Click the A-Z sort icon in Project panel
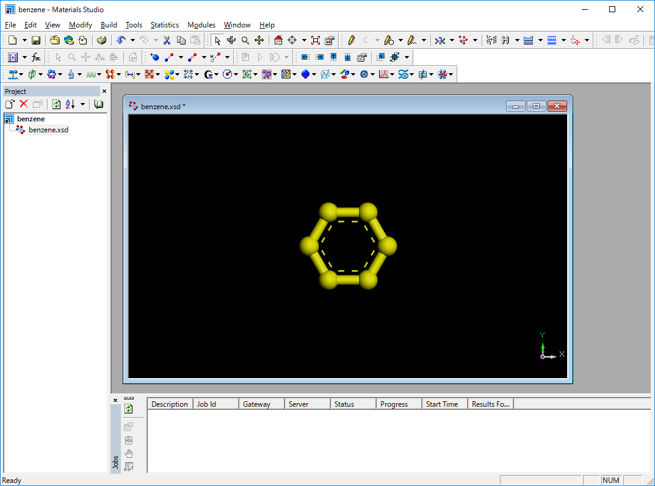 point(70,104)
